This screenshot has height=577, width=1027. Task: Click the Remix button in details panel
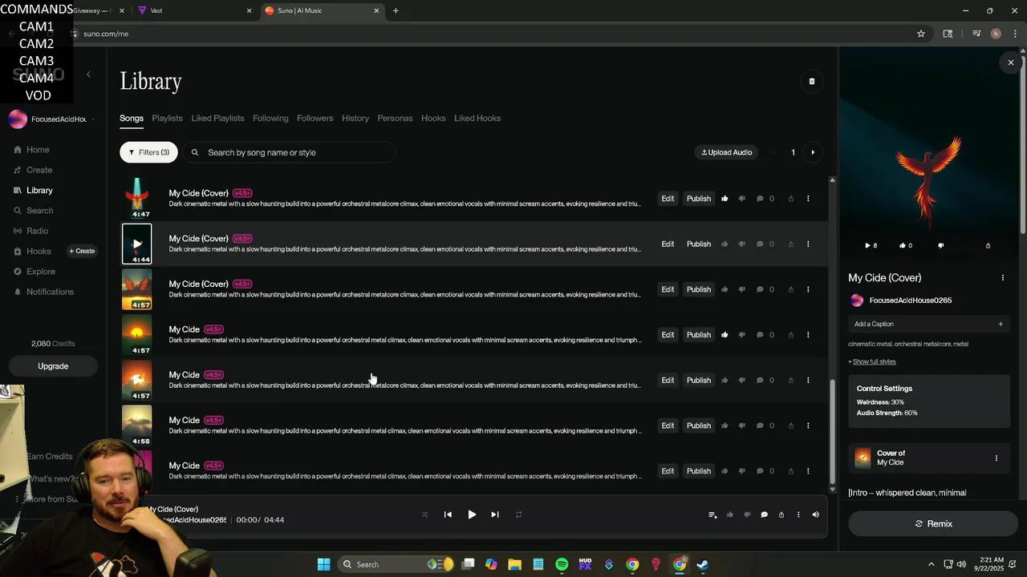point(934,524)
